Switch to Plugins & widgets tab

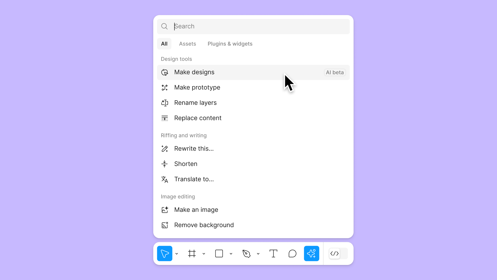pos(230,44)
